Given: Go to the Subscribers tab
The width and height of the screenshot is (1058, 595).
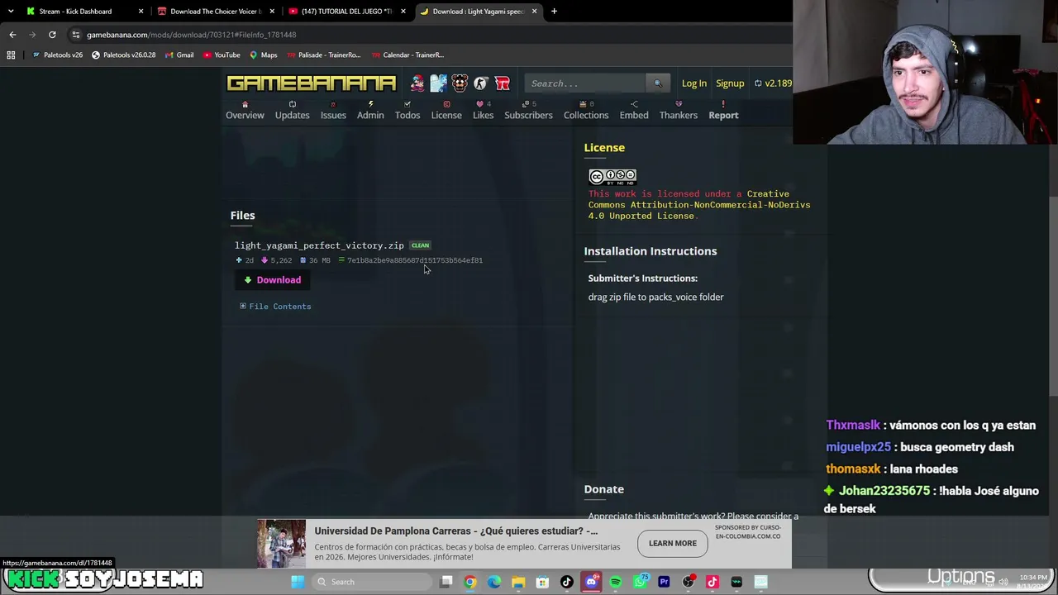Looking at the screenshot, I should click(x=528, y=110).
